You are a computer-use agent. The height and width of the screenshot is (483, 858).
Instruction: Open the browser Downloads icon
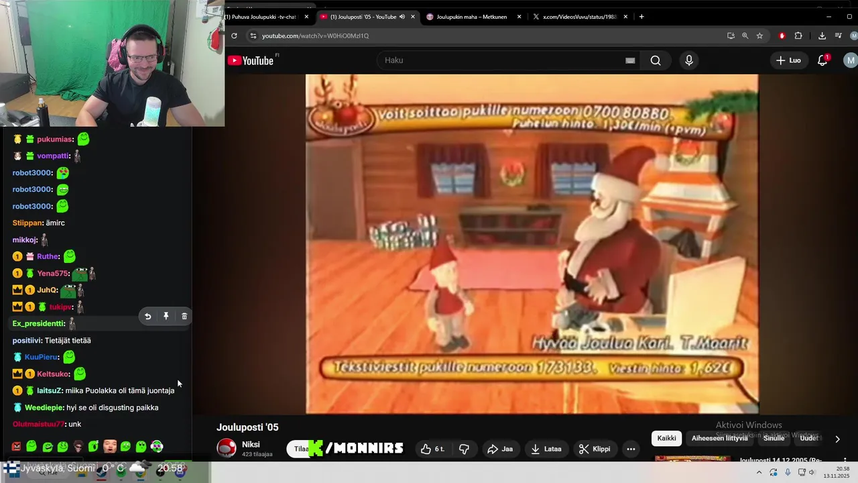(x=822, y=36)
